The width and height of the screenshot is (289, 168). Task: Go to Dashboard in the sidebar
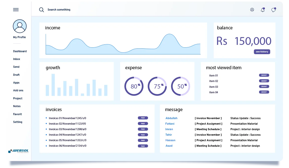click(x=20, y=51)
